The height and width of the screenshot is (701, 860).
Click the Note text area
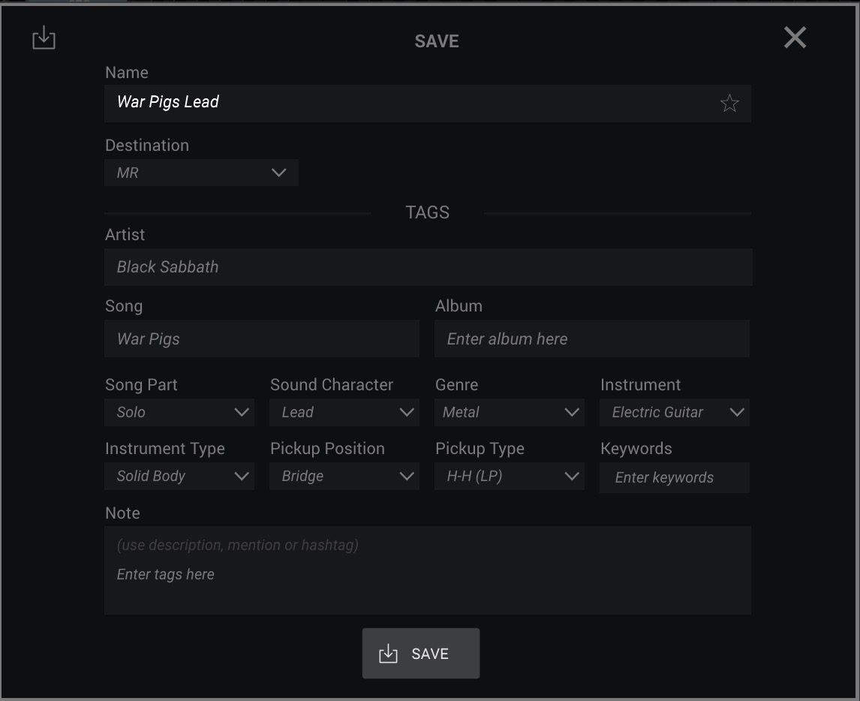[427, 570]
